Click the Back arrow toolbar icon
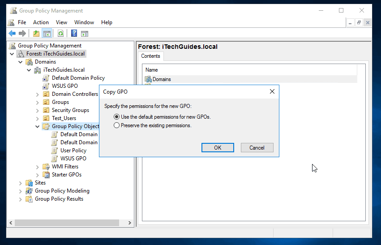 [x=12, y=33]
